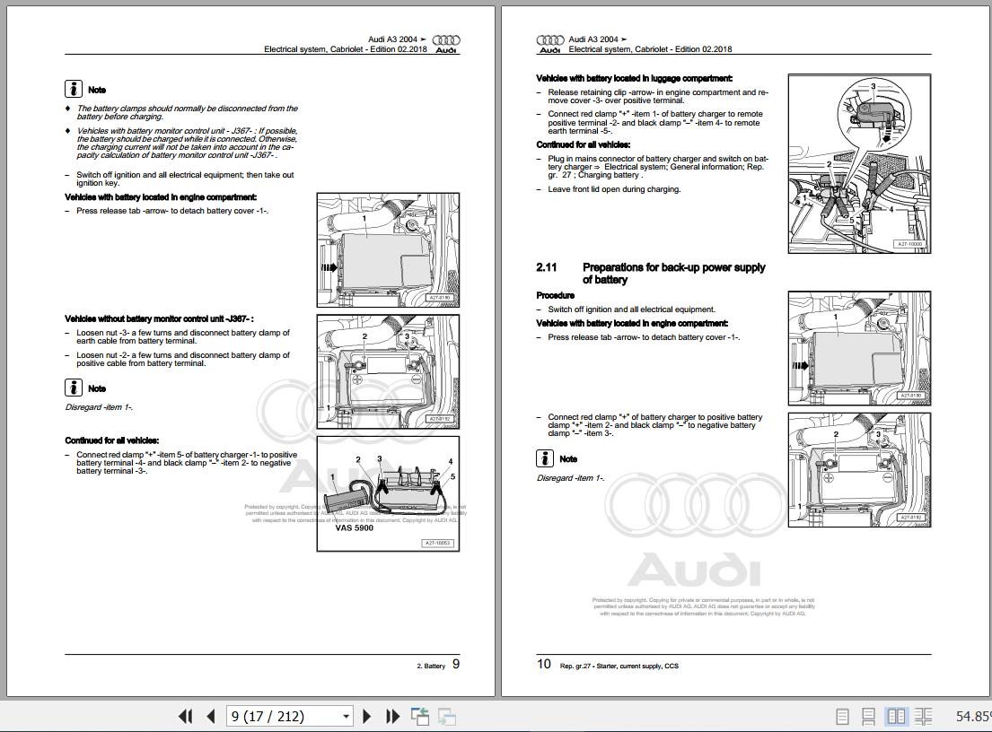This screenshot has height=732, width=992.
Task: Click 'Disregard -item 1-.' note on page 10
Action: tap(570, 478)
